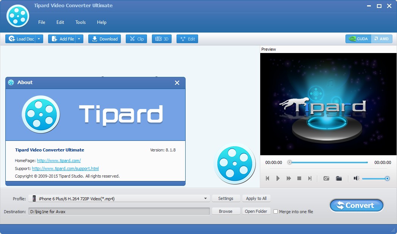The width and height of the screenshot is (397, 234).
Task: Click the window resize grip corner
Action: point(393,230)
